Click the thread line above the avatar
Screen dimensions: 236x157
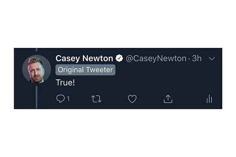(x=36, y=50)
